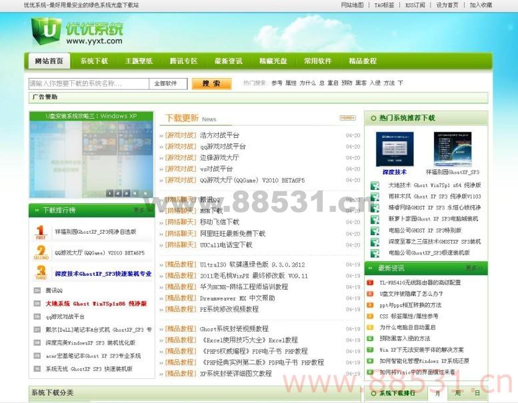The height and width of the screenshot is (403, 518).
Task: Open 华为HCNE-网络工程师培训教程
Action: tap(244, 287)
